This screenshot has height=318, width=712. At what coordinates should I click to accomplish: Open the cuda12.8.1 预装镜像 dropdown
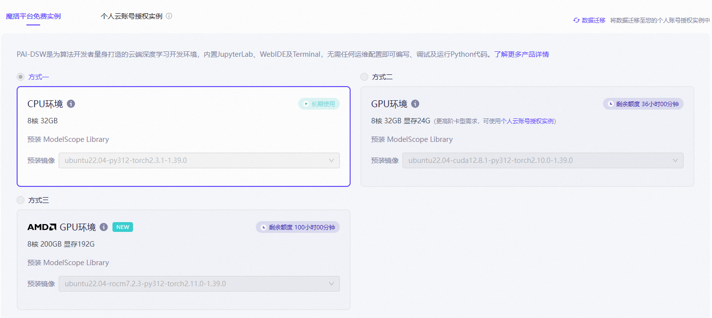(x=543, y=160)
